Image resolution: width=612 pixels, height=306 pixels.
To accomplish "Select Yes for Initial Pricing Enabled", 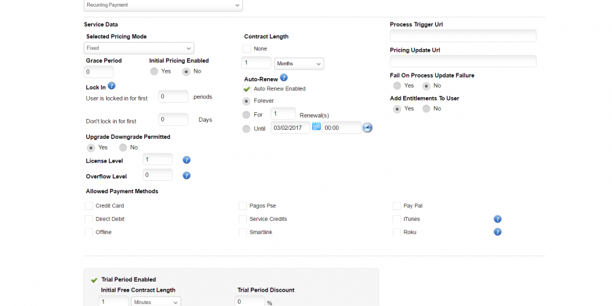I will pyautogui.click(x=154, y=71).
